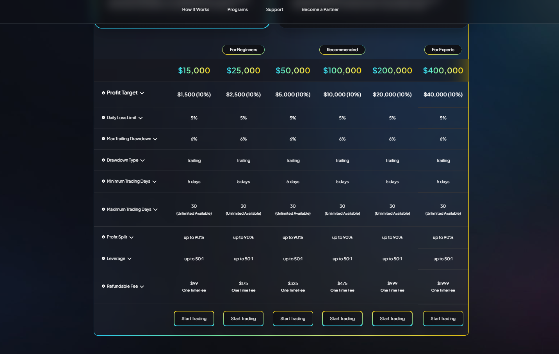Click the $1999 One Time Fee cell

point(443,286)
